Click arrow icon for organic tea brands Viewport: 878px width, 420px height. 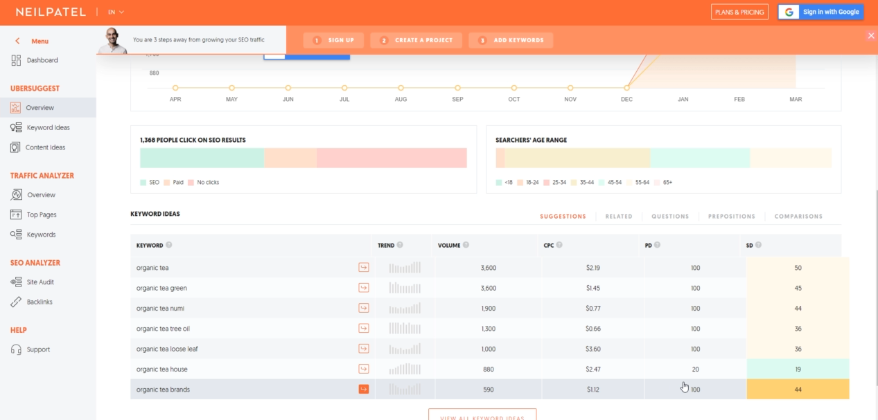[364, 389]
